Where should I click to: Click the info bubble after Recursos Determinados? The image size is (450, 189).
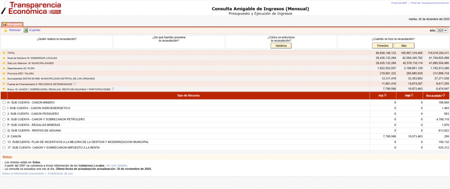coord(75,83)
